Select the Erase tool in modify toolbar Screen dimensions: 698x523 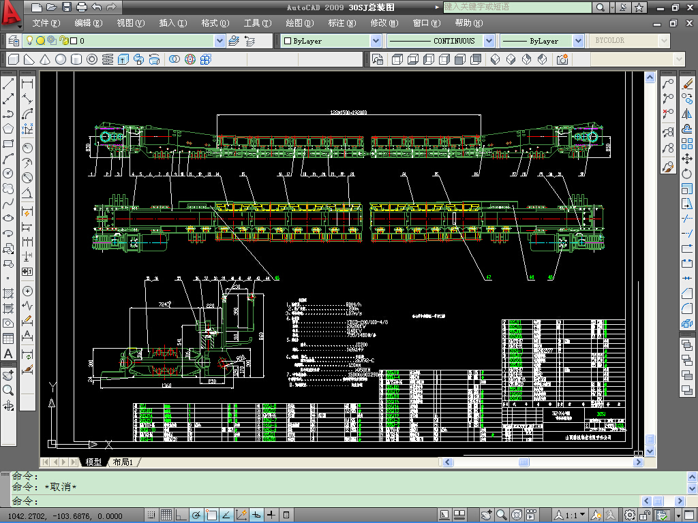click(x=687, y=84)
